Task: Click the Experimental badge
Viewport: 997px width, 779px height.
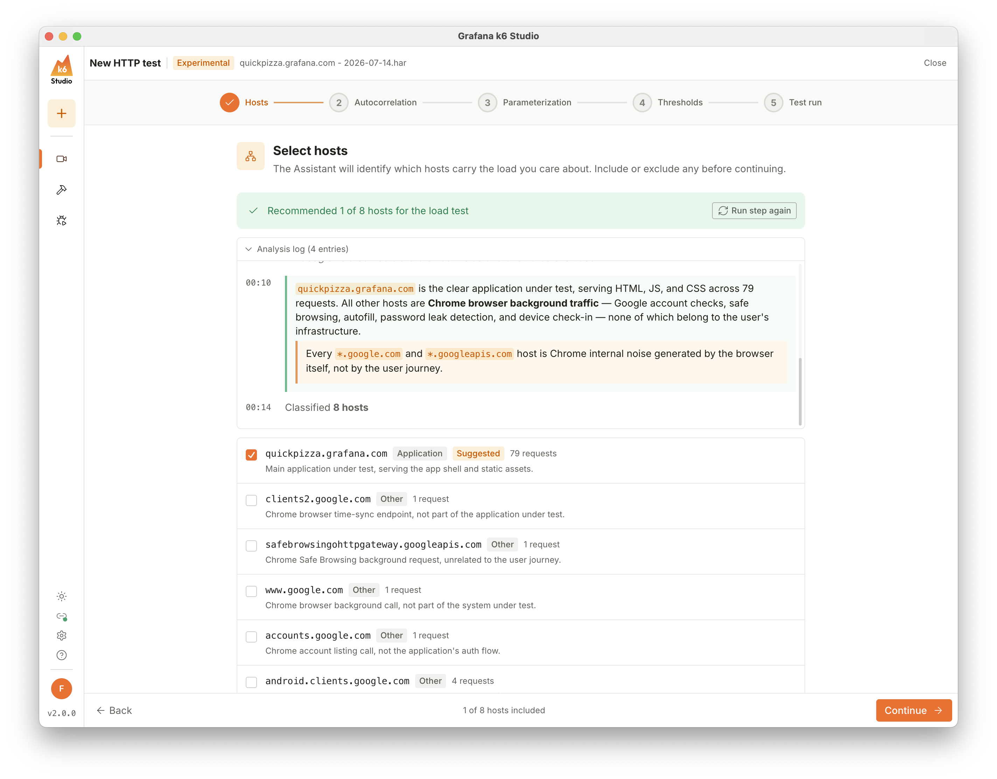Action: (x=203, y=63)
